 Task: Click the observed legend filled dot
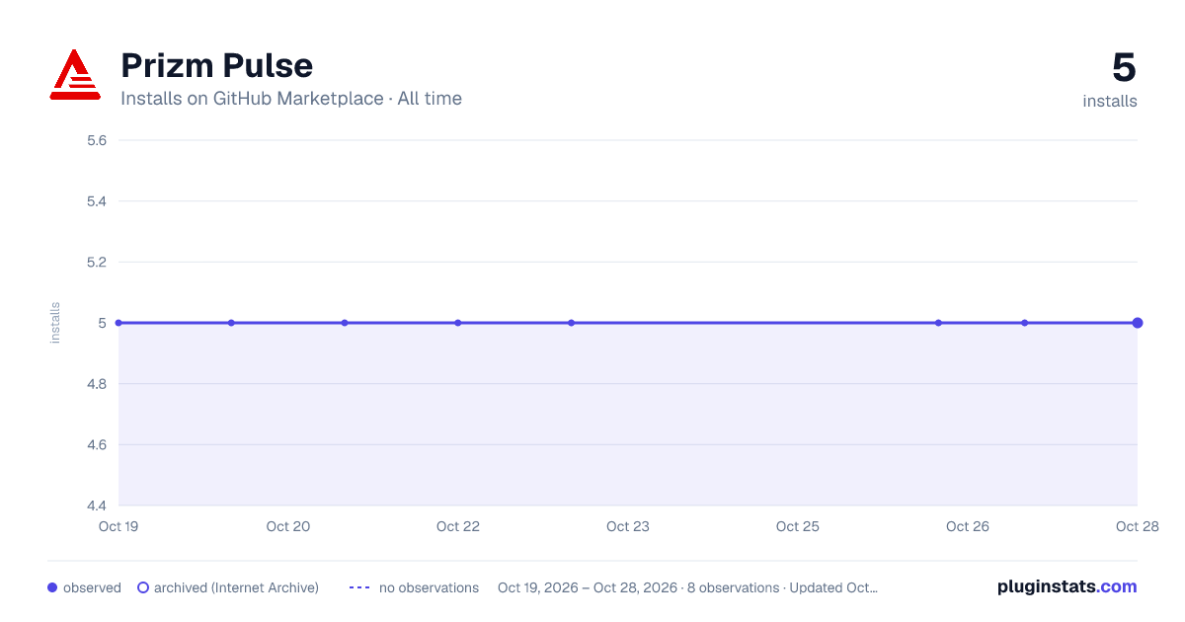point(52,587)
